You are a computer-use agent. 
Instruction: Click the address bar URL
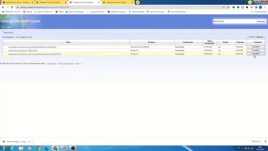point(44,8)
